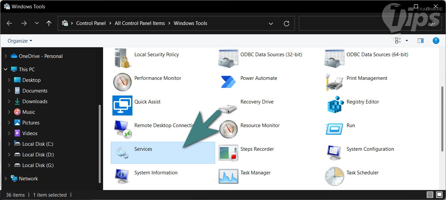Switch to large icons view in status bar
Viewport: 446px width, 200px height.
(439, 195)
